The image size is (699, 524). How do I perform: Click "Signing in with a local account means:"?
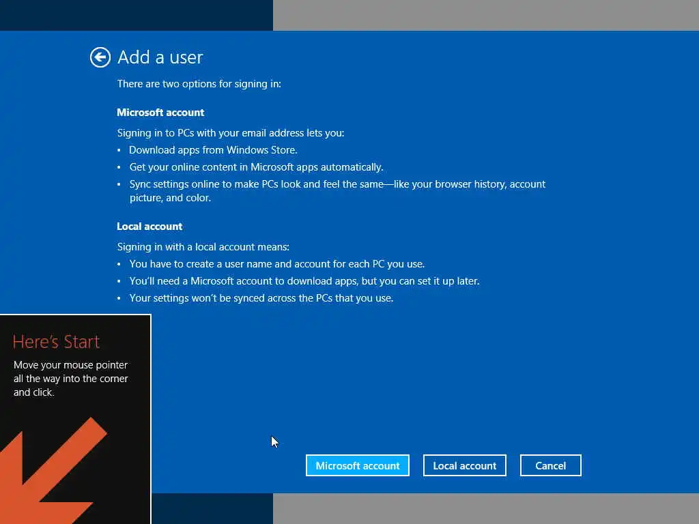point(203,247)
